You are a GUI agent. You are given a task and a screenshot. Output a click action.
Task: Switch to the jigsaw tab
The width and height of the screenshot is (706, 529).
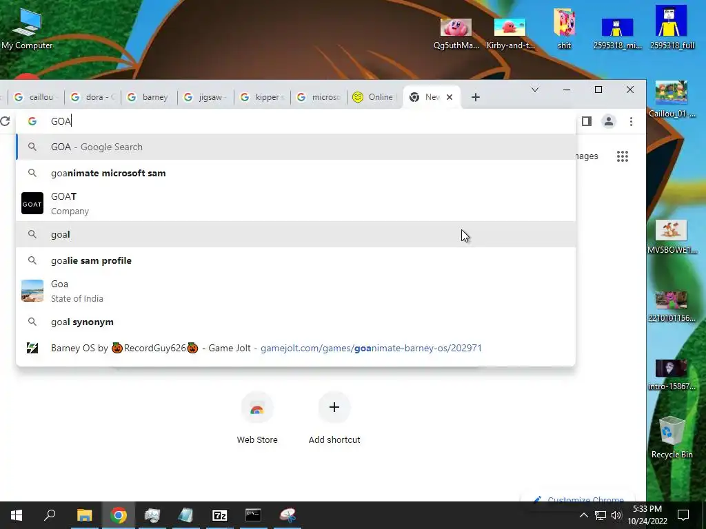pos(205,97)
